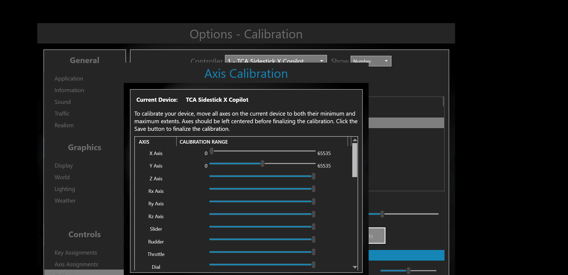Viewport: 568px width, 275px height.
Task: Click the X Axis calibration slider
Action: (x=263, y=151)
